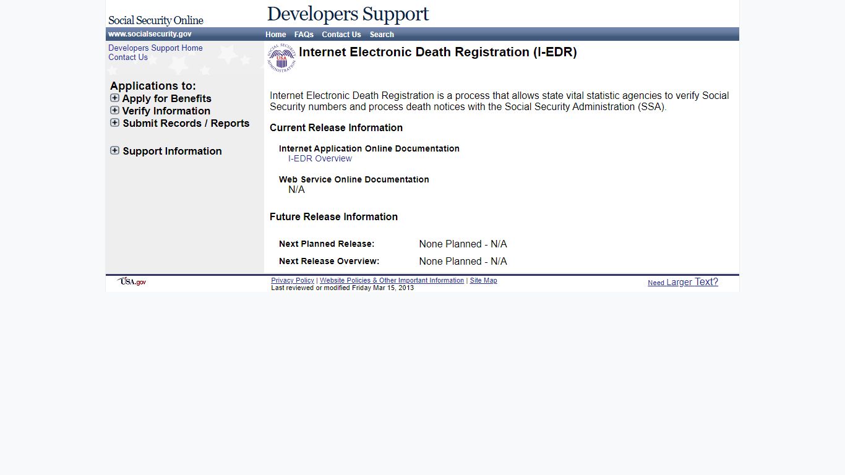Open the Search menu item
The height and width of the screenshot is (475, 845).
382,35
